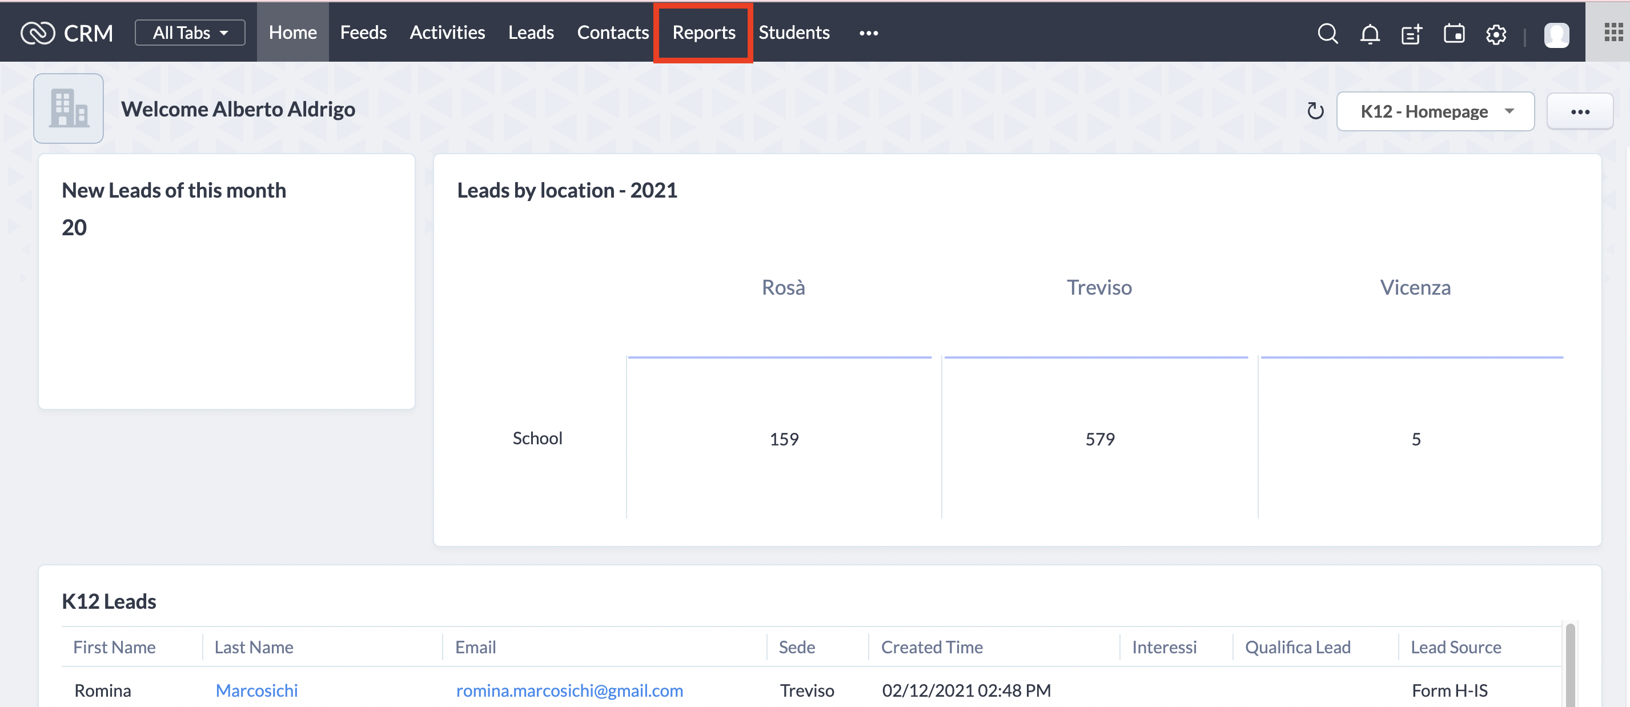Click the search magnifier icon
The image size is (1630, 707).
1327,34
